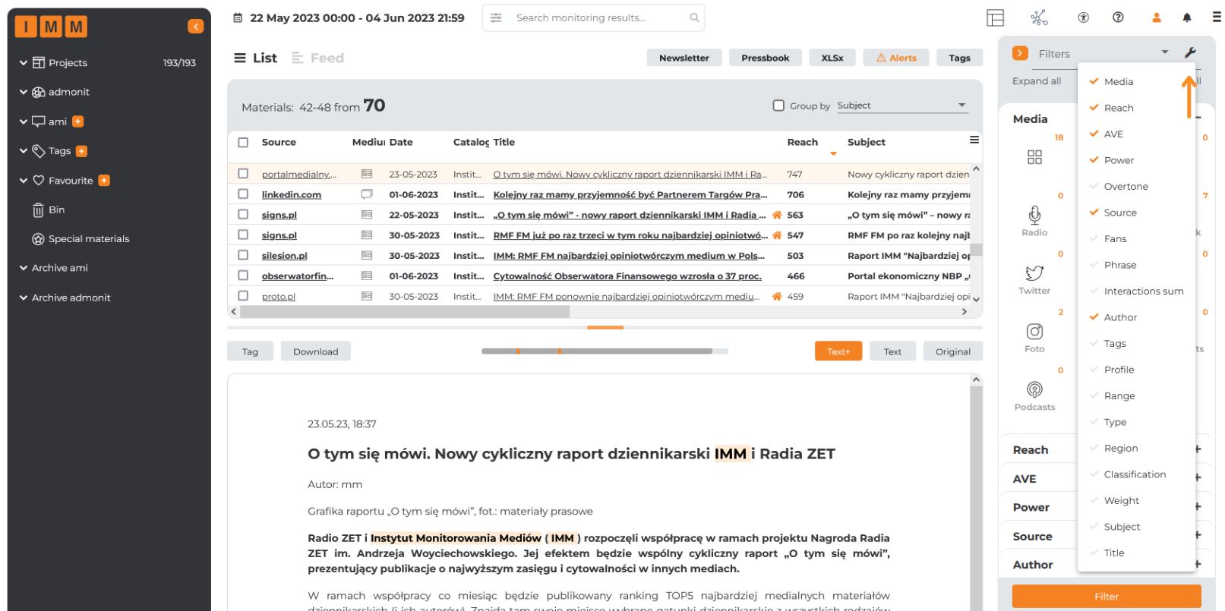Click the Expand all link
This screenshot has width=1225, height=611.
pyautogui.click(x=1037, y=81)
